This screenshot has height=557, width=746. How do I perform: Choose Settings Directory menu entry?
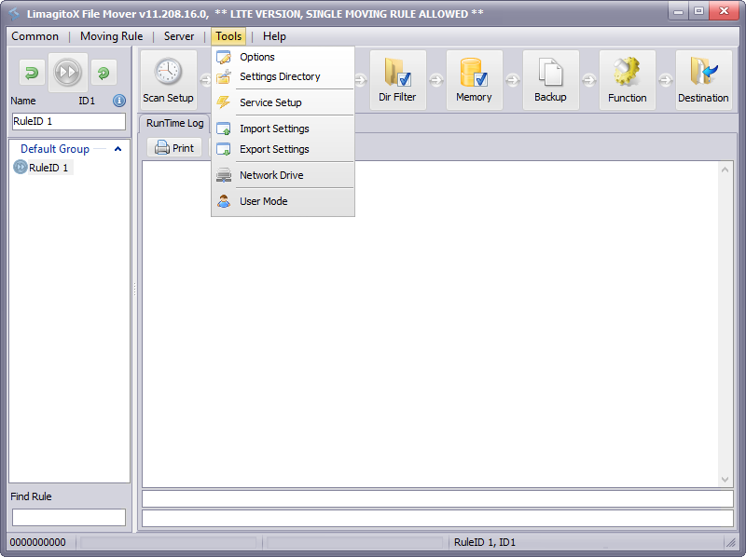coord(283,76)
